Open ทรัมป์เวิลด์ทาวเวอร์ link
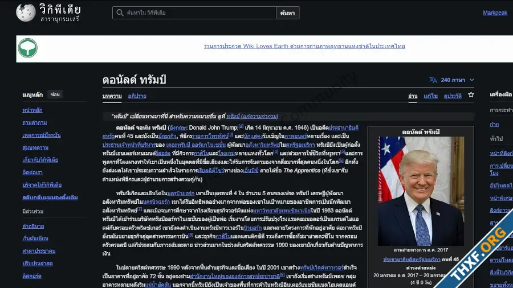The width and height of the screenshot is (513, 288). 321,268
